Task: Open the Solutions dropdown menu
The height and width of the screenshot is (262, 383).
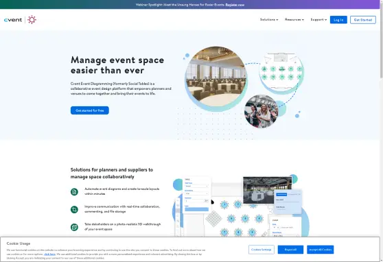Action: pyautogui.click(x=269, y=19)
